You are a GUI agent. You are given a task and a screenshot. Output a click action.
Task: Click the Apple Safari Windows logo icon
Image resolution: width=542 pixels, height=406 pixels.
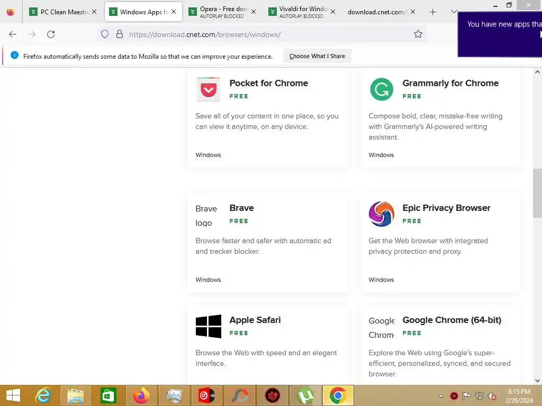tap(209, 326)
